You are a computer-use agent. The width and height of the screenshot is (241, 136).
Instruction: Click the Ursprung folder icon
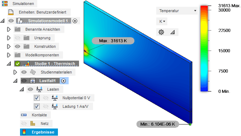point(26,38)
